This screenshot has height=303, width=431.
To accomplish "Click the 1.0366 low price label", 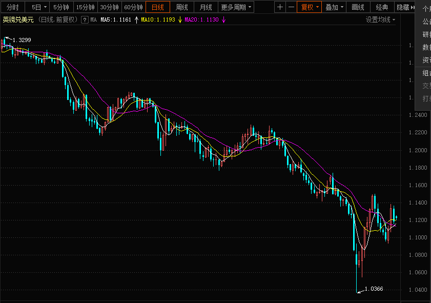I will [374, 289].
